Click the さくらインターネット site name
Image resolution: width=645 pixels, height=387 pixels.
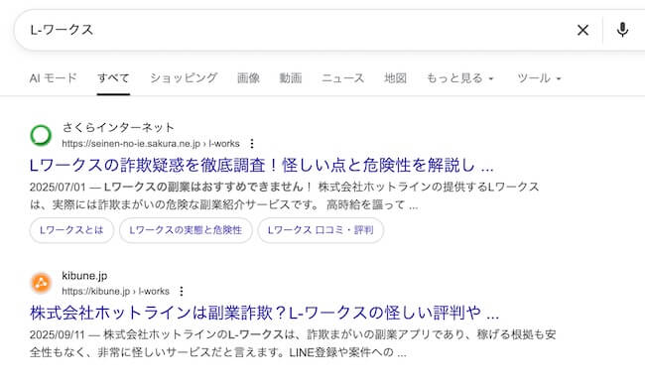tap(118, 127)
